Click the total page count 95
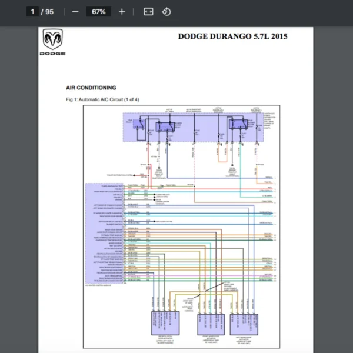 point(49,12)
